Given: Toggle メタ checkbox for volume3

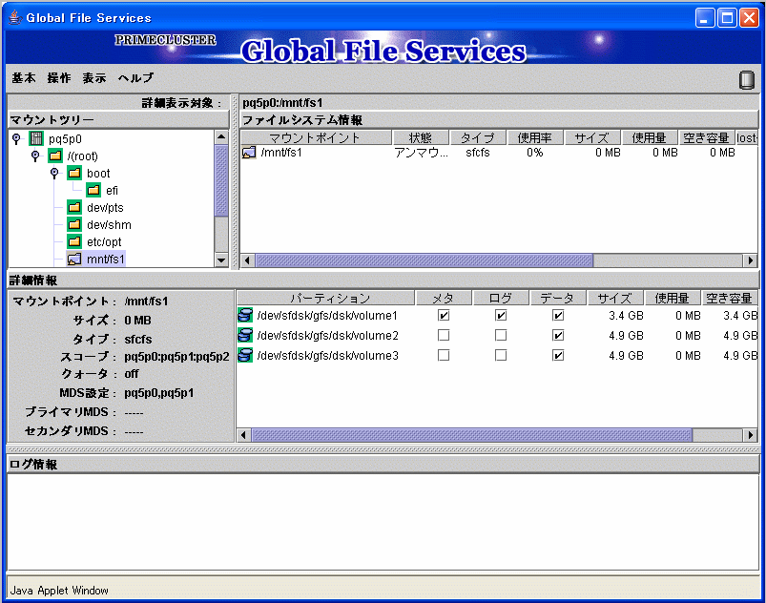Looking at the screenshot, I should [444, 355].
